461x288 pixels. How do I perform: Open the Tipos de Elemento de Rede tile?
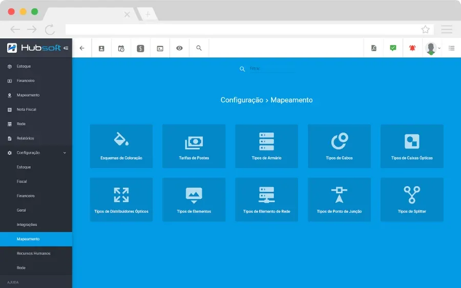pos(267,200)
